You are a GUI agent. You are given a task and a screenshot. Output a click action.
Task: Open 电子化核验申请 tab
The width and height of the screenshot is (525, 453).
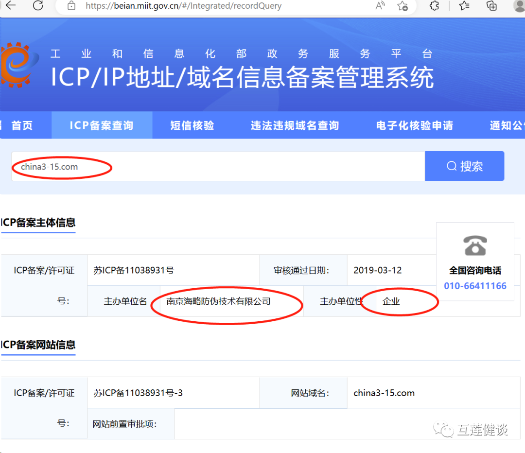click(x=415, y=125)
